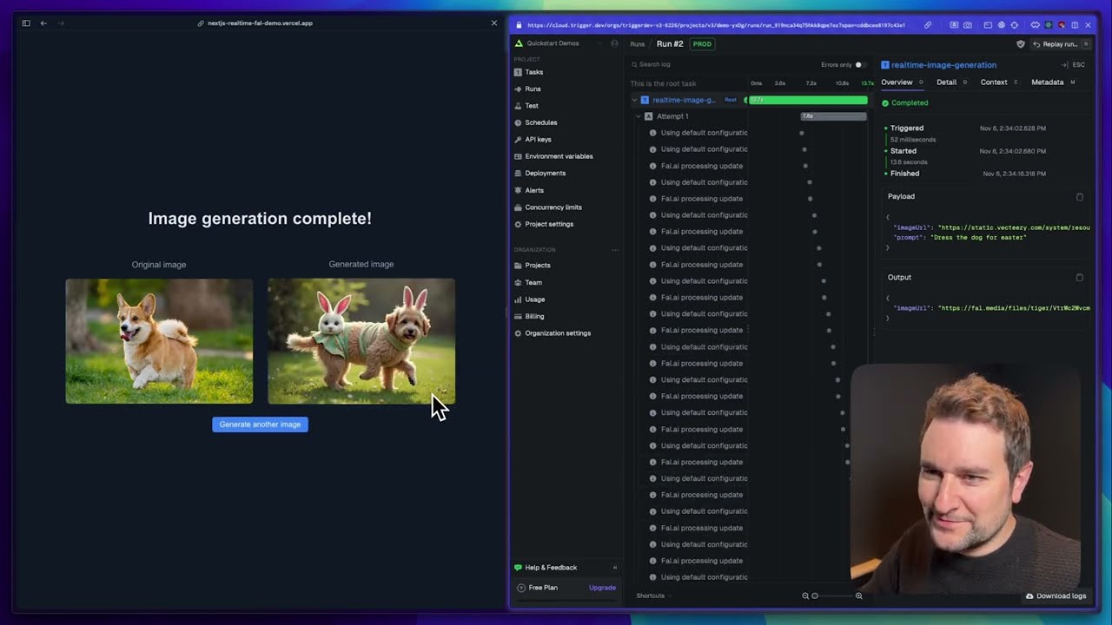The height and width of the screenshot is (625, 1112).
Task: Toggle sidebar in left browser window
Action: click(26, 23)
